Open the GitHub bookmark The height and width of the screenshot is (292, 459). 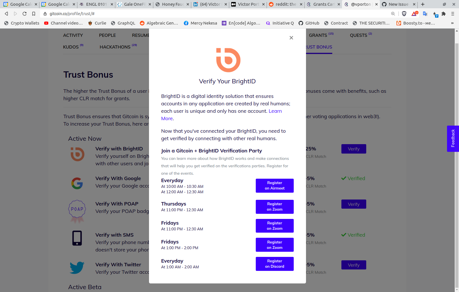point(309,23)
